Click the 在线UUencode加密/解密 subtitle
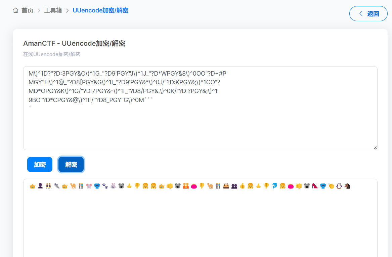 click(x=52, y=54)
